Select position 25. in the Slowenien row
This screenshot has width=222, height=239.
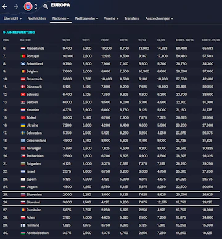coord(5,195)
